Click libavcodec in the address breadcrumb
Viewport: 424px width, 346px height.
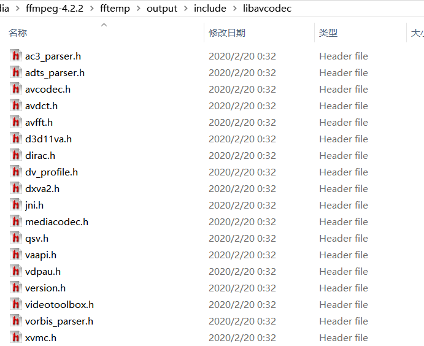point(267,9)
